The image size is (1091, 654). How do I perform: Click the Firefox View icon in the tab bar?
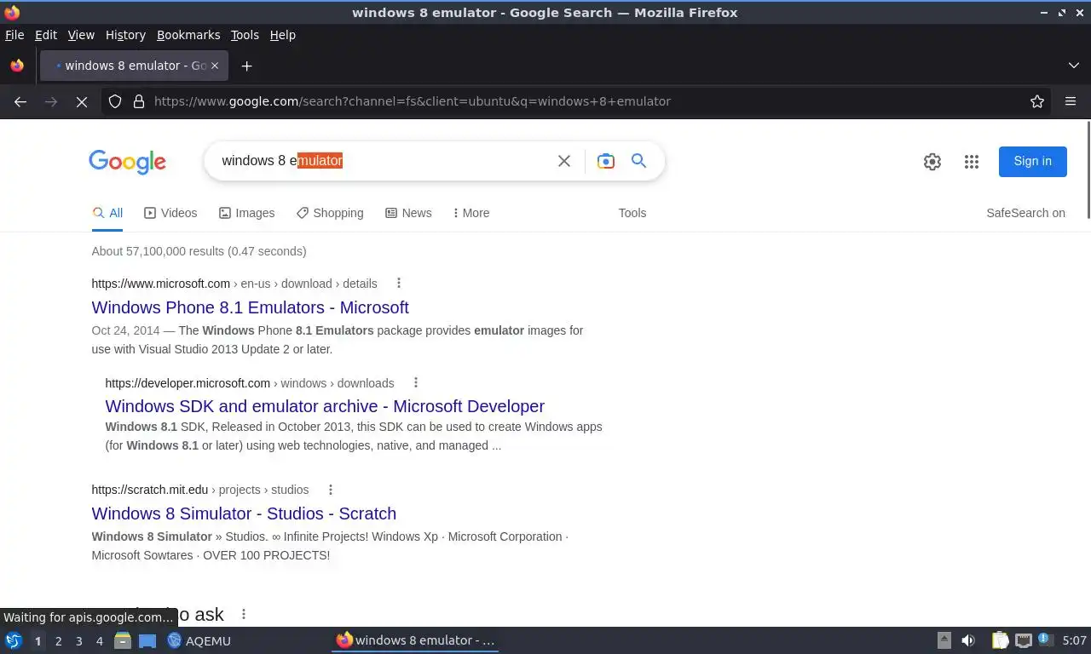pyautogui.click(x=17, y=66)
